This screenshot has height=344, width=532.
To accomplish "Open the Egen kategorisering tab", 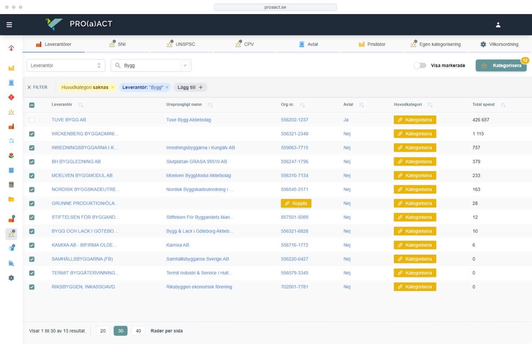I will pyautogui.click(x=436, y=44).
